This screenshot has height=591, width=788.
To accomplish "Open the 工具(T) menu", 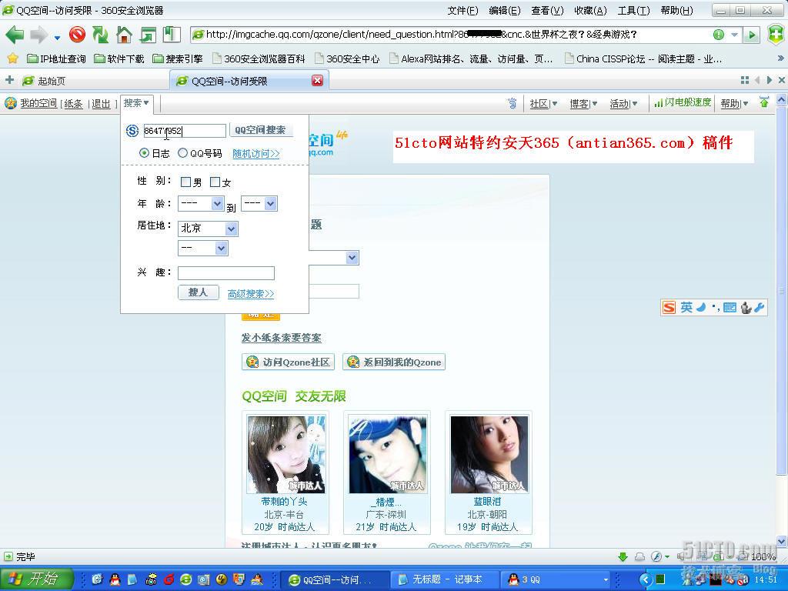I will point(634,11).
